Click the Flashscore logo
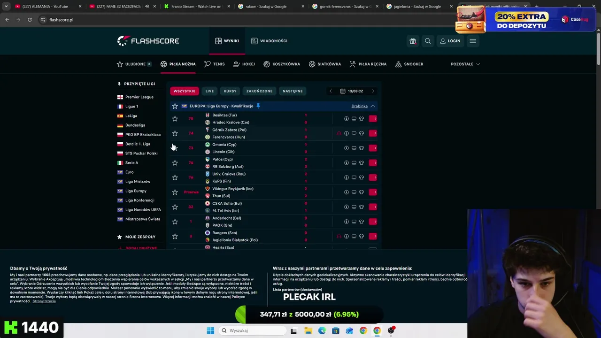This screenshot has width=601, height=338. tap(148, 41)
